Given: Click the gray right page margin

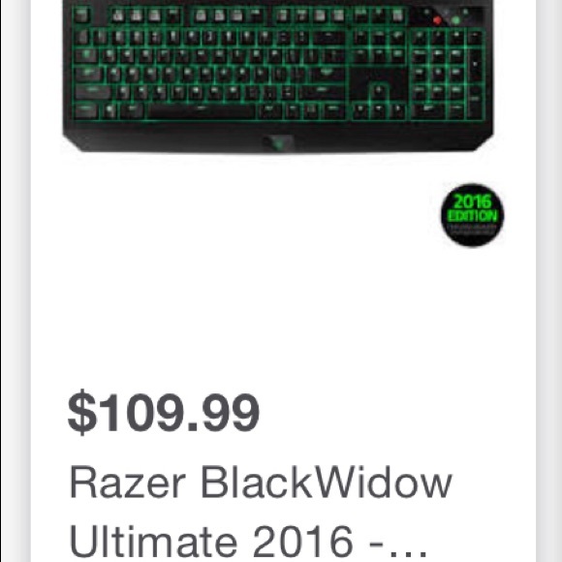Looking at the screenshot, I should (x=548, y=281).
